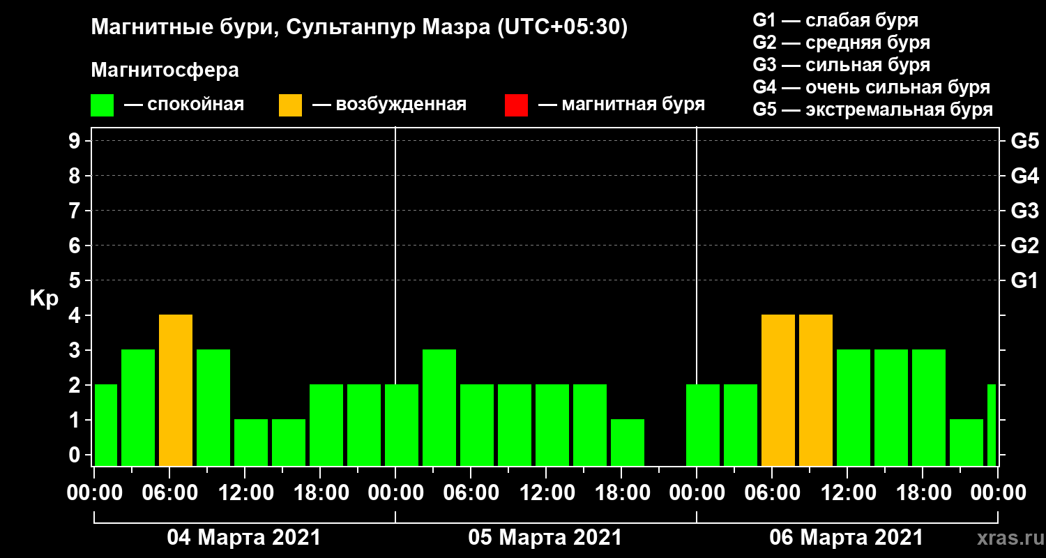
Task: Click the 'G5 — экстремальная буря' legend line
Action: (873, 110)
